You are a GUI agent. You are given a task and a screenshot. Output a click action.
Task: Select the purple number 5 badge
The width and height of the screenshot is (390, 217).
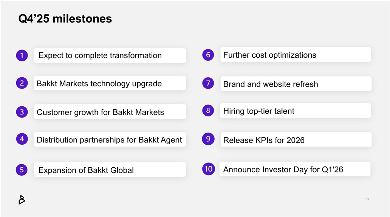22,170
